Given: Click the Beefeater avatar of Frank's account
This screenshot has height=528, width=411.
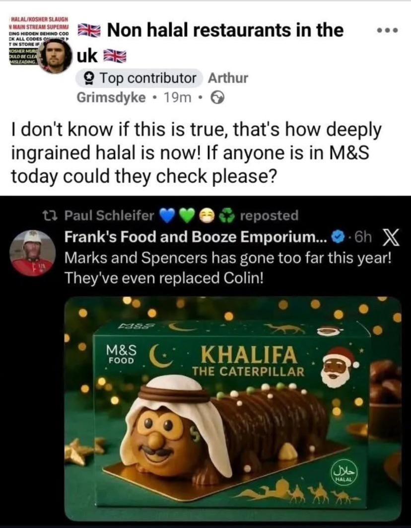Looking at the screenshot, I should click(32, 253).
